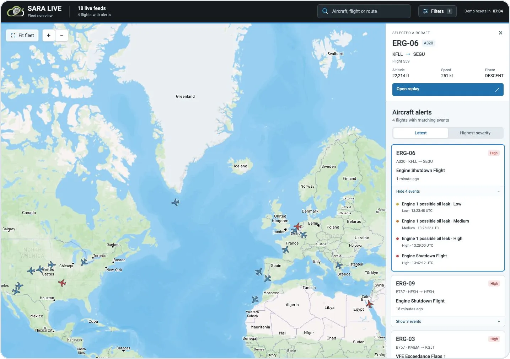Switch to the Latest alerts tab
The width and height of the screenshot is (510, 359).
(420, 133)
